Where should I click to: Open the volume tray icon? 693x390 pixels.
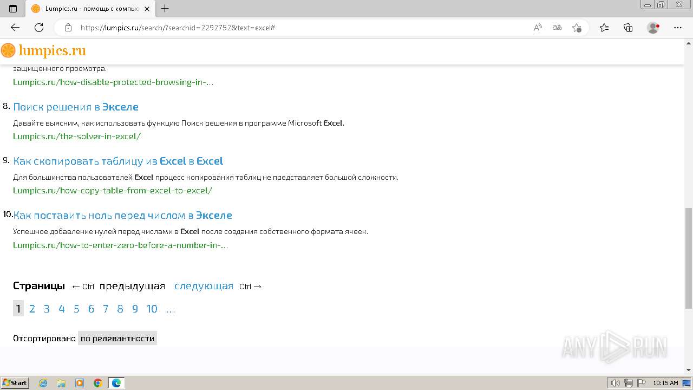pyautogui.click(x=616, y=383)
